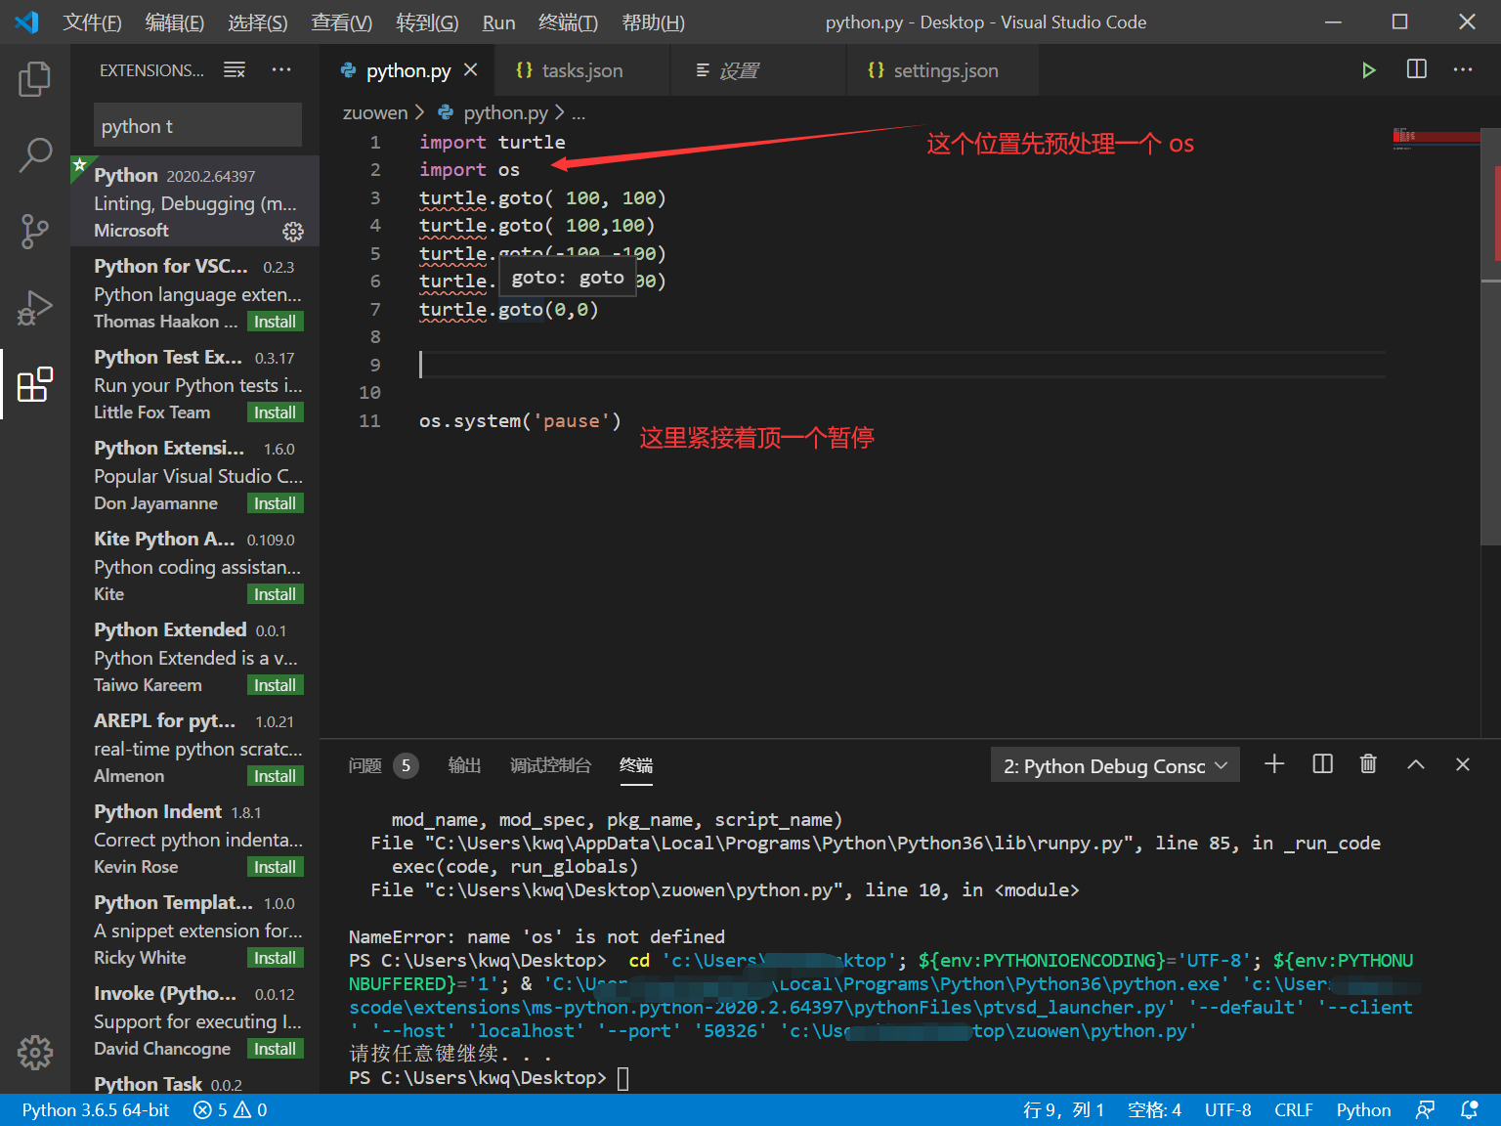
Task: Kill the terminal with trash icon
Action: (x=1368, y=764)
